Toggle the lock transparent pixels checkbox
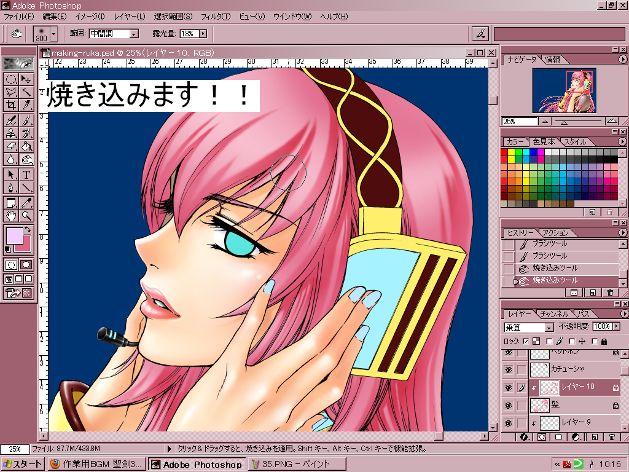This screenshot has height=472, width=629. click(x=526, y=341)
